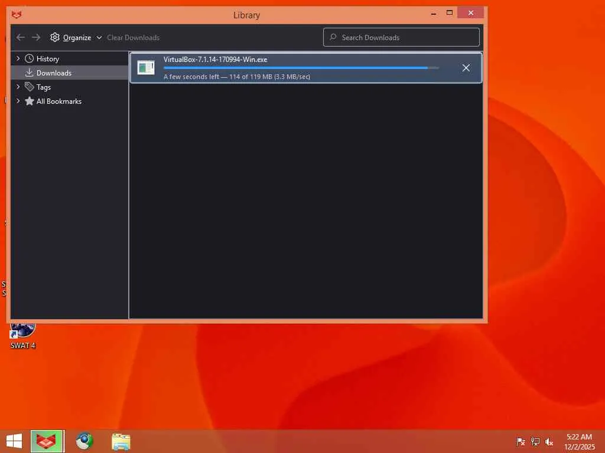Image resolution: width=605 pixels, height=453 pixels.
Task: Click the Downloads arrow icon in sidebar
Action: 29,73
